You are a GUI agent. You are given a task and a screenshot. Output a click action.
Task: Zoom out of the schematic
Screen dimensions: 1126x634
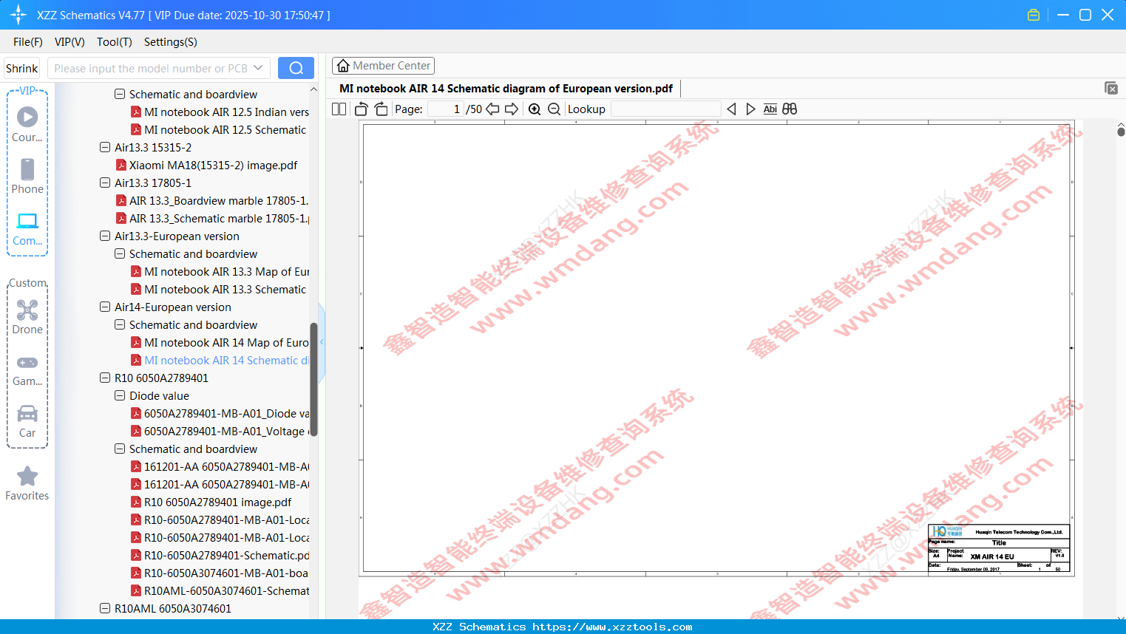point(554,109)
